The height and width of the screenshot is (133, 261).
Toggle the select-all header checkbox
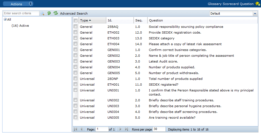pyautogui.click(x=76, y=20)
